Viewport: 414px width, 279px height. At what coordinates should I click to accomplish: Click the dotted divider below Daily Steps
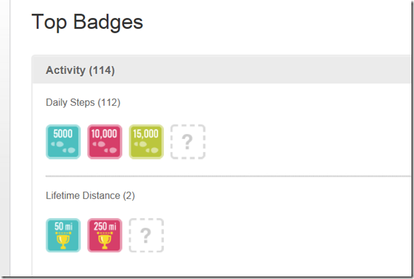(x=225, y=175)
